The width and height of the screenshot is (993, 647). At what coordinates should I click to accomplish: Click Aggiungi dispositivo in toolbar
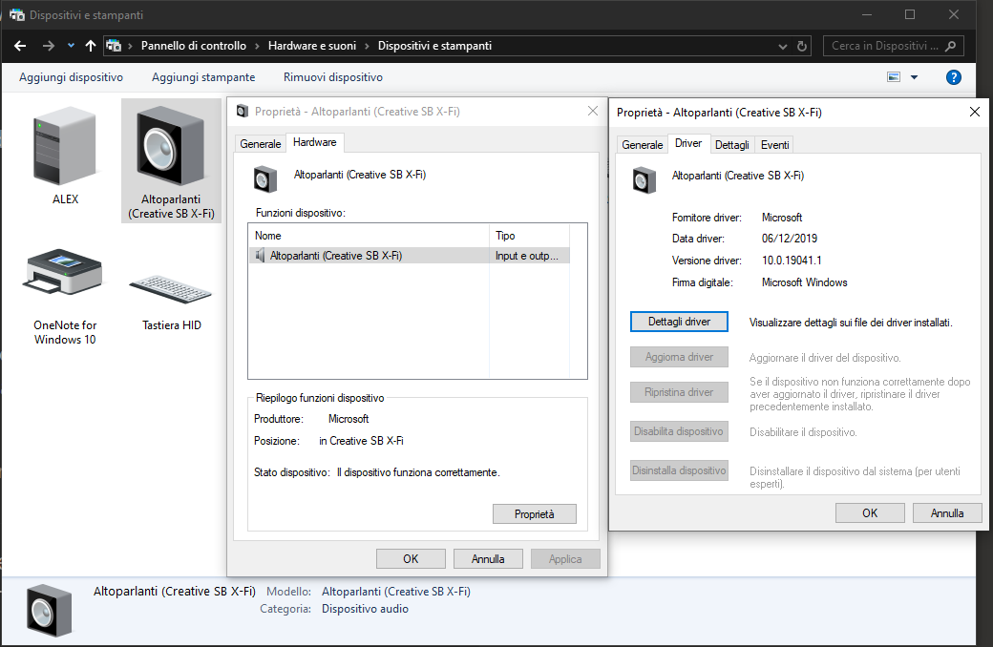(x=71, y=77)
